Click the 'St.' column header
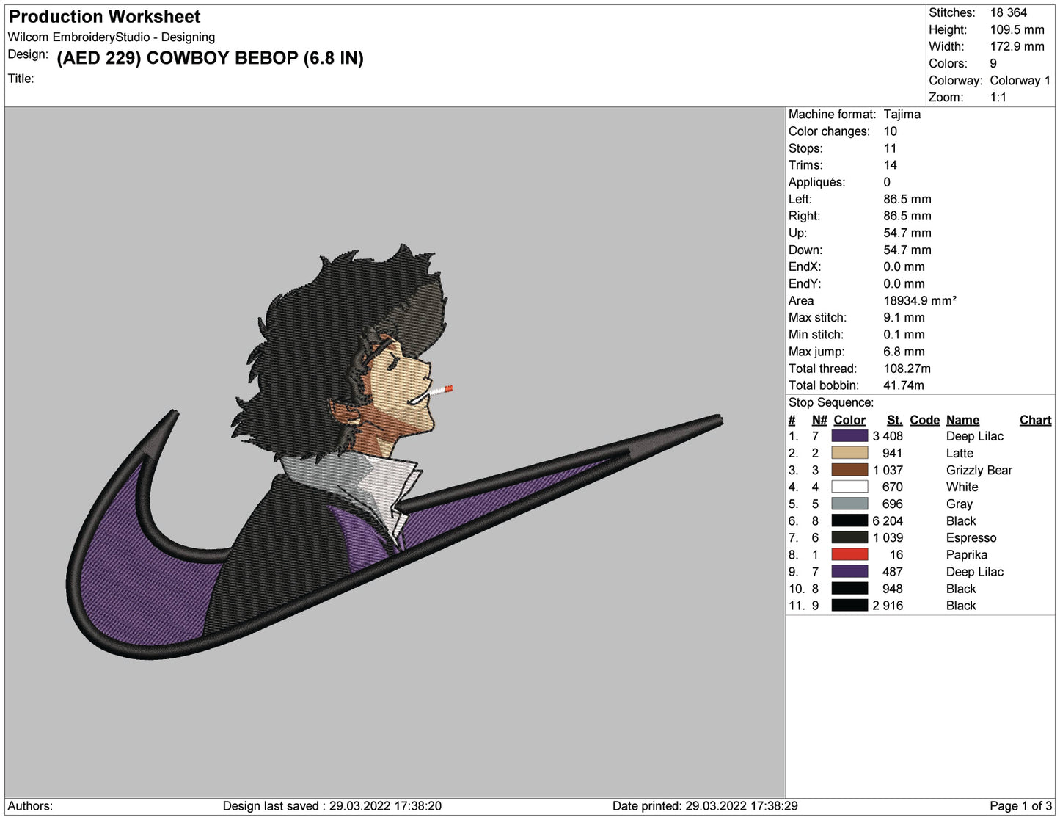Screen dimensions: 1060x820 coord(894,420)
